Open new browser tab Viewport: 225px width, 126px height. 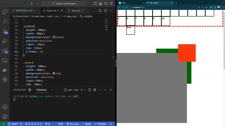[176, 3]
